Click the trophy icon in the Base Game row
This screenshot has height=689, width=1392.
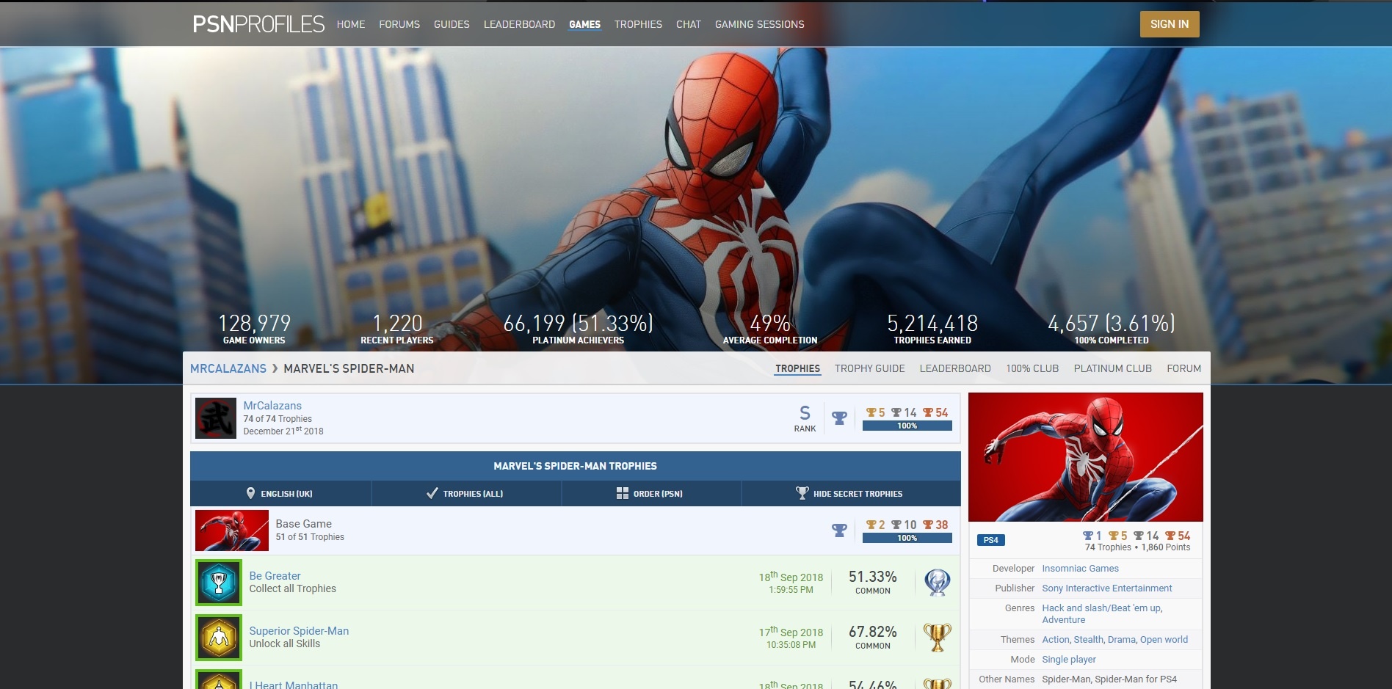[839, 531]
